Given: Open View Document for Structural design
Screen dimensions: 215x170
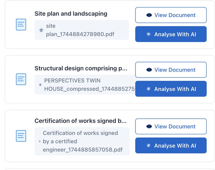Looking at the screenshot, I should 171,70.
